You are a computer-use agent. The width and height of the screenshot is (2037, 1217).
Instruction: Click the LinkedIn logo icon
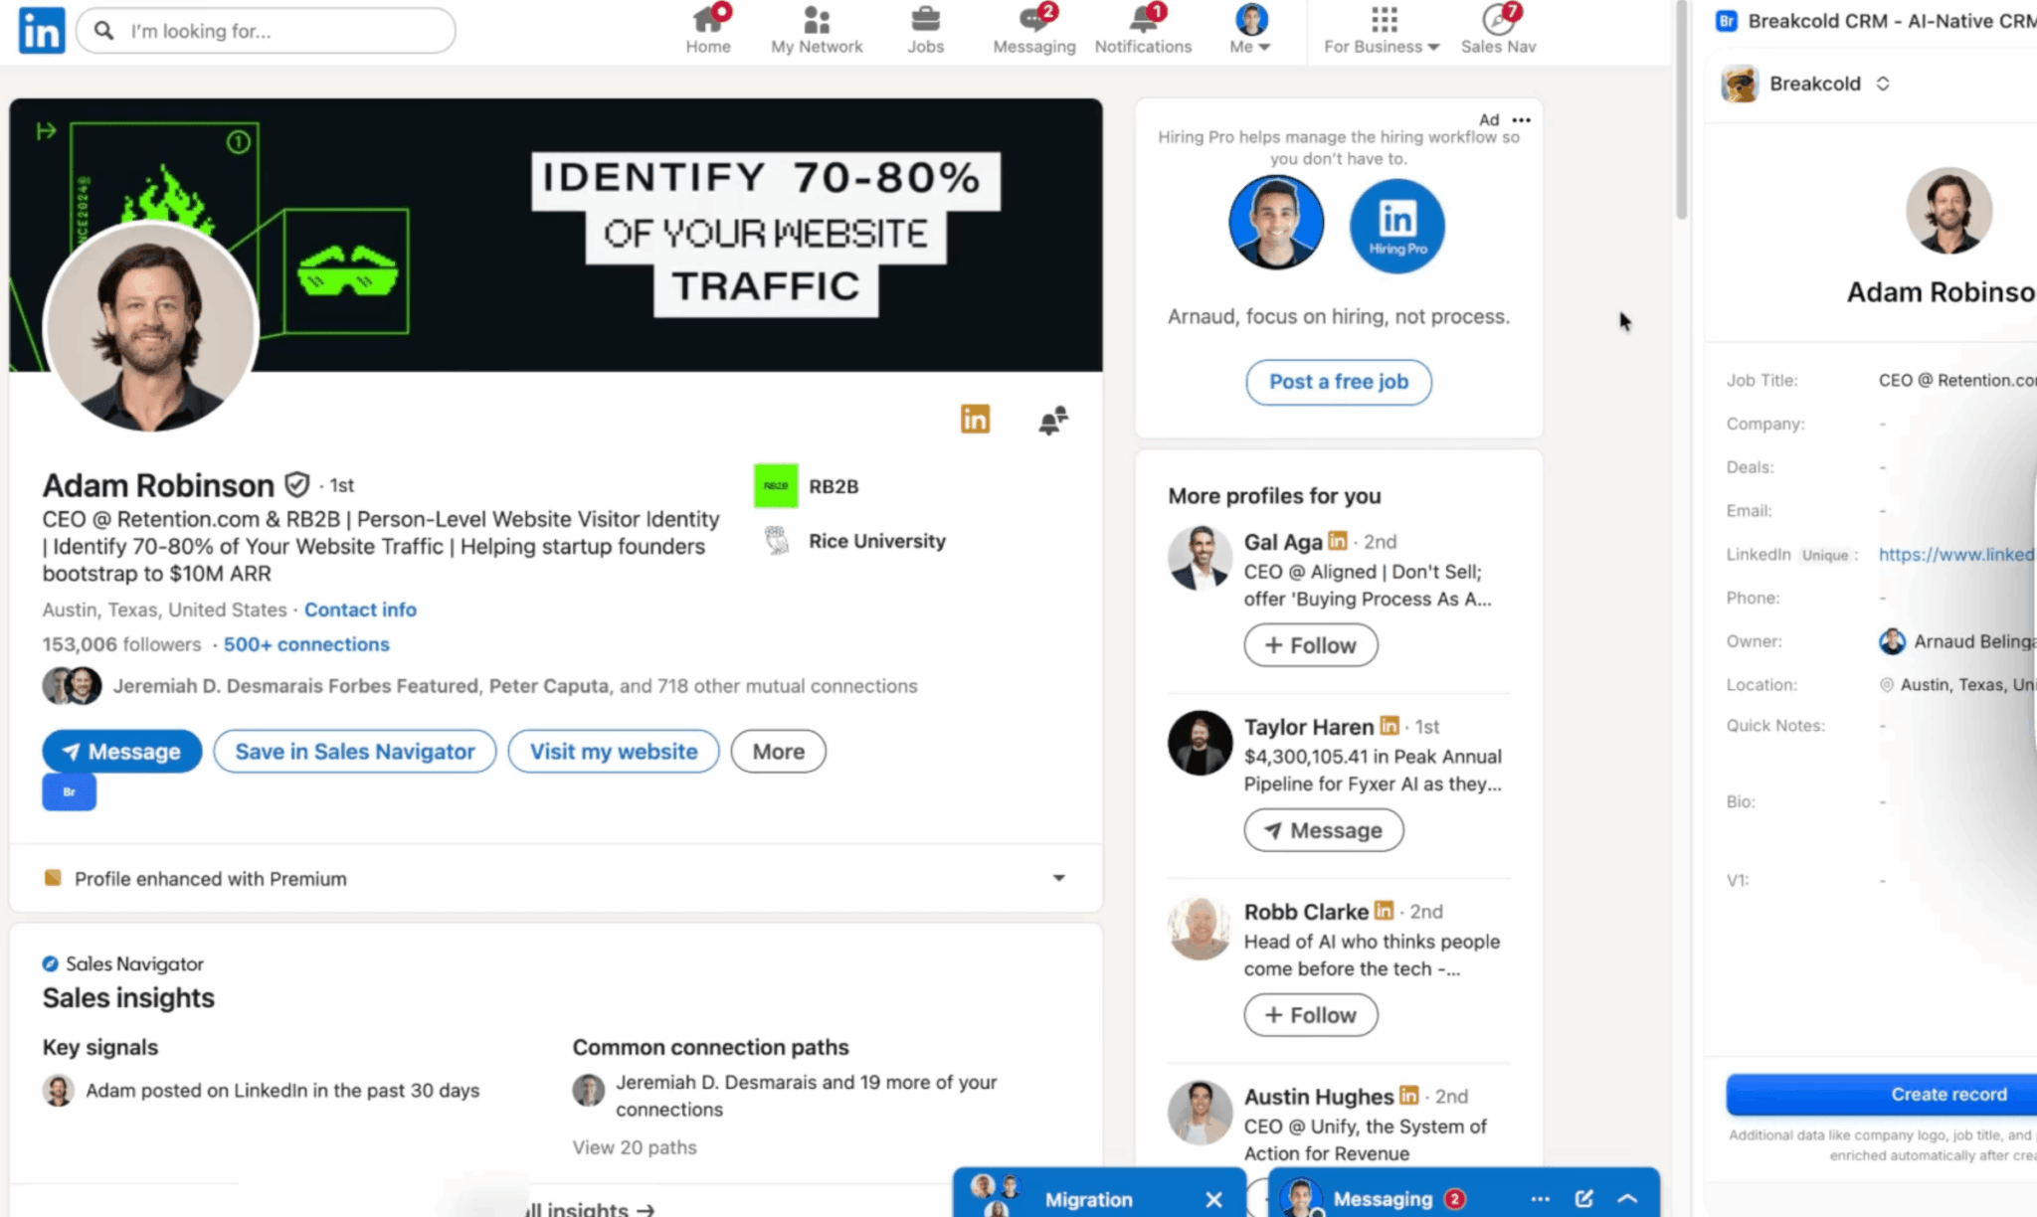coord(42,31)
